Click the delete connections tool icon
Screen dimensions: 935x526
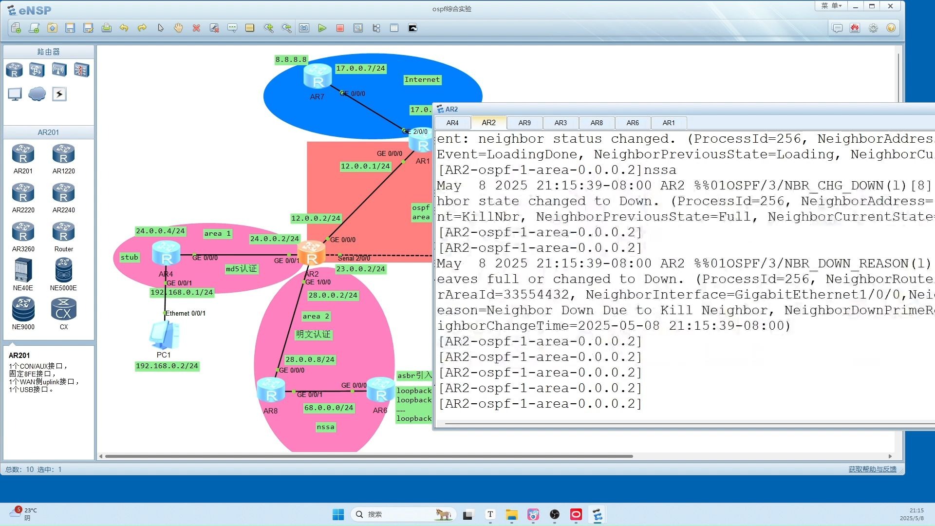214,28
